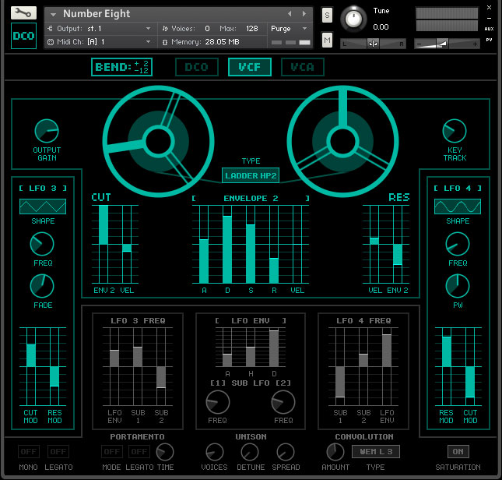
Task: Switch to the DCO tab
Action: (x=197, y=67)
